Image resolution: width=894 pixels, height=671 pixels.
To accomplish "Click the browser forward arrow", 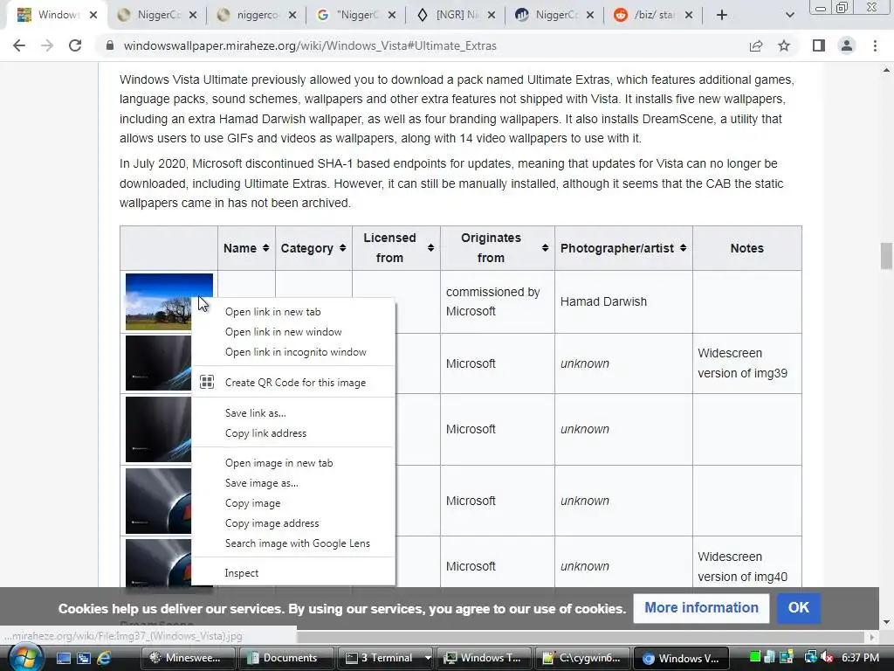I will coord(47,45).
